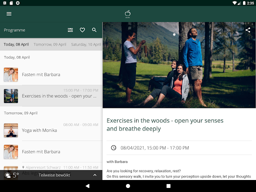Open the hamburger navigation menu
Screen dimensions: 256x192
(x=9, y=14)
